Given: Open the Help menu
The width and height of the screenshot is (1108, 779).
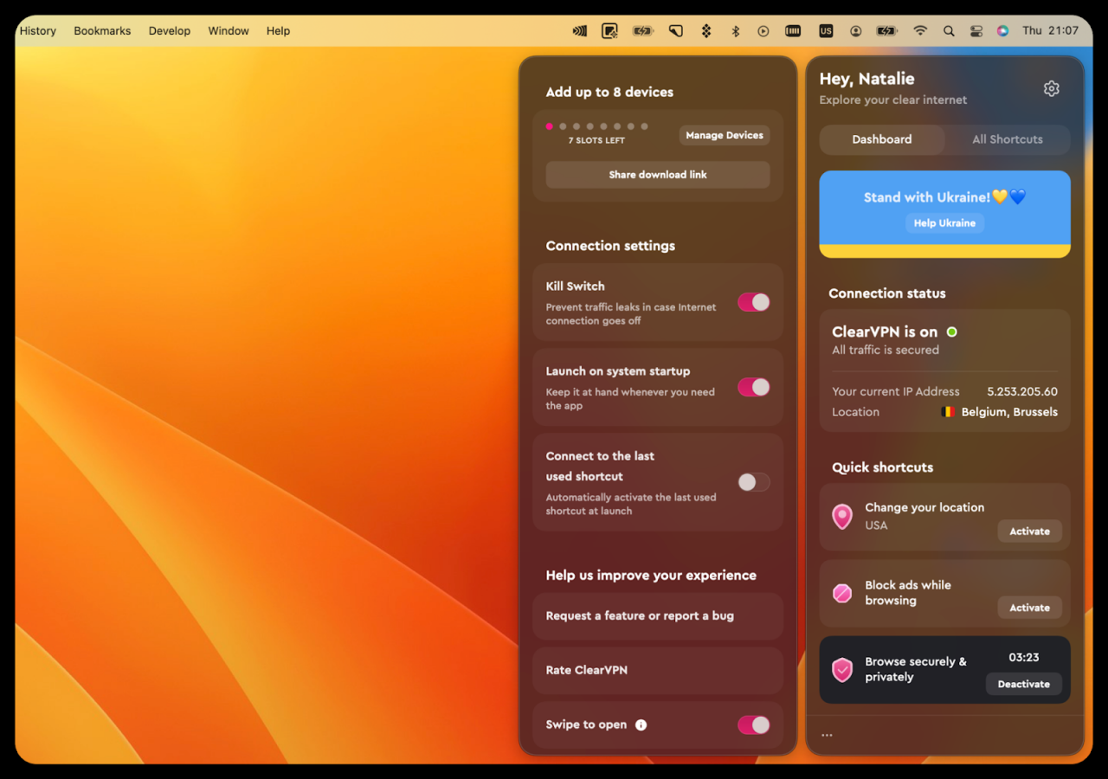Looking at the screenshot, I should pos(278,30).
